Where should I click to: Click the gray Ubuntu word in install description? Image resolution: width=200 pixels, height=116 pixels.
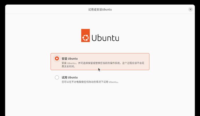[71, 63]
